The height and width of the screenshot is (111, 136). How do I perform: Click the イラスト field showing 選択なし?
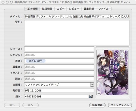tap(59, 73)
